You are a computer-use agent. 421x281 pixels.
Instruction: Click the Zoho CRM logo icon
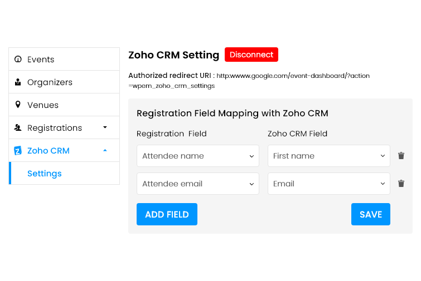[18, 151]
